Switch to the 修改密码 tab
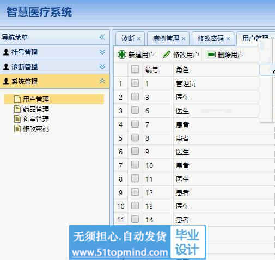 (211, 39)
